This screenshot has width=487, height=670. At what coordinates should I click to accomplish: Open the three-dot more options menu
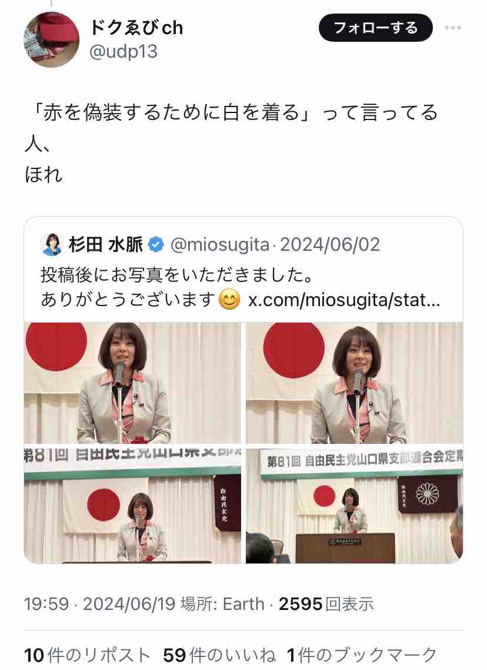point(452,28)
